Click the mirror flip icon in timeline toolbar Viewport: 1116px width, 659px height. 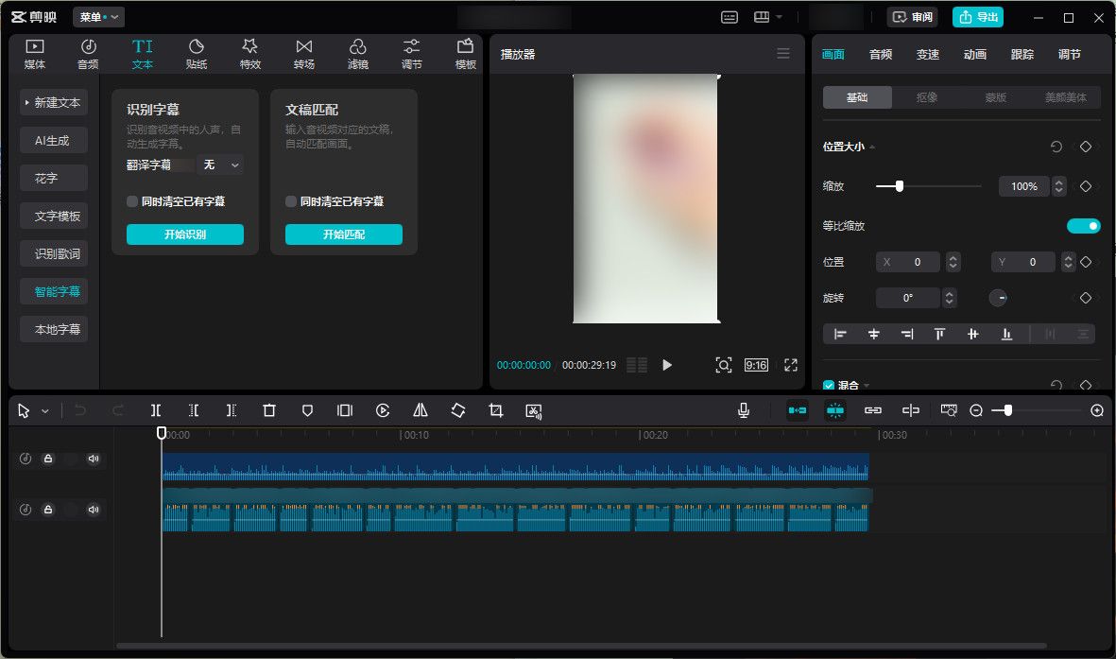(421, 410)
